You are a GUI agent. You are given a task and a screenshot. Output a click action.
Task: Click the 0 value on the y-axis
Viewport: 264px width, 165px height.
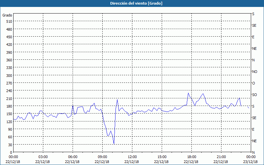[11, 152]
